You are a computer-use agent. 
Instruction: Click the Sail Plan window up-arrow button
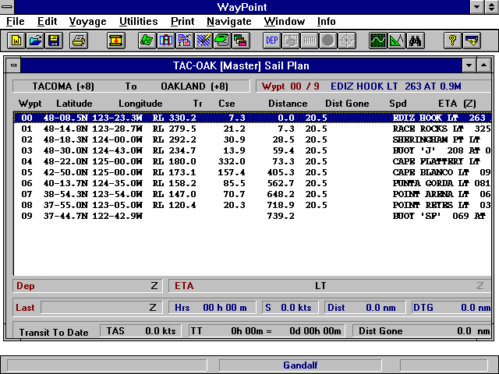pyautogui.click(x=483, y=65)
